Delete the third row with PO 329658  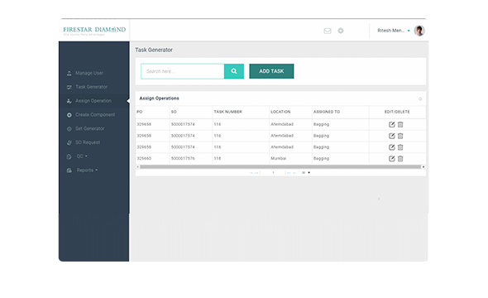(400, 147)
